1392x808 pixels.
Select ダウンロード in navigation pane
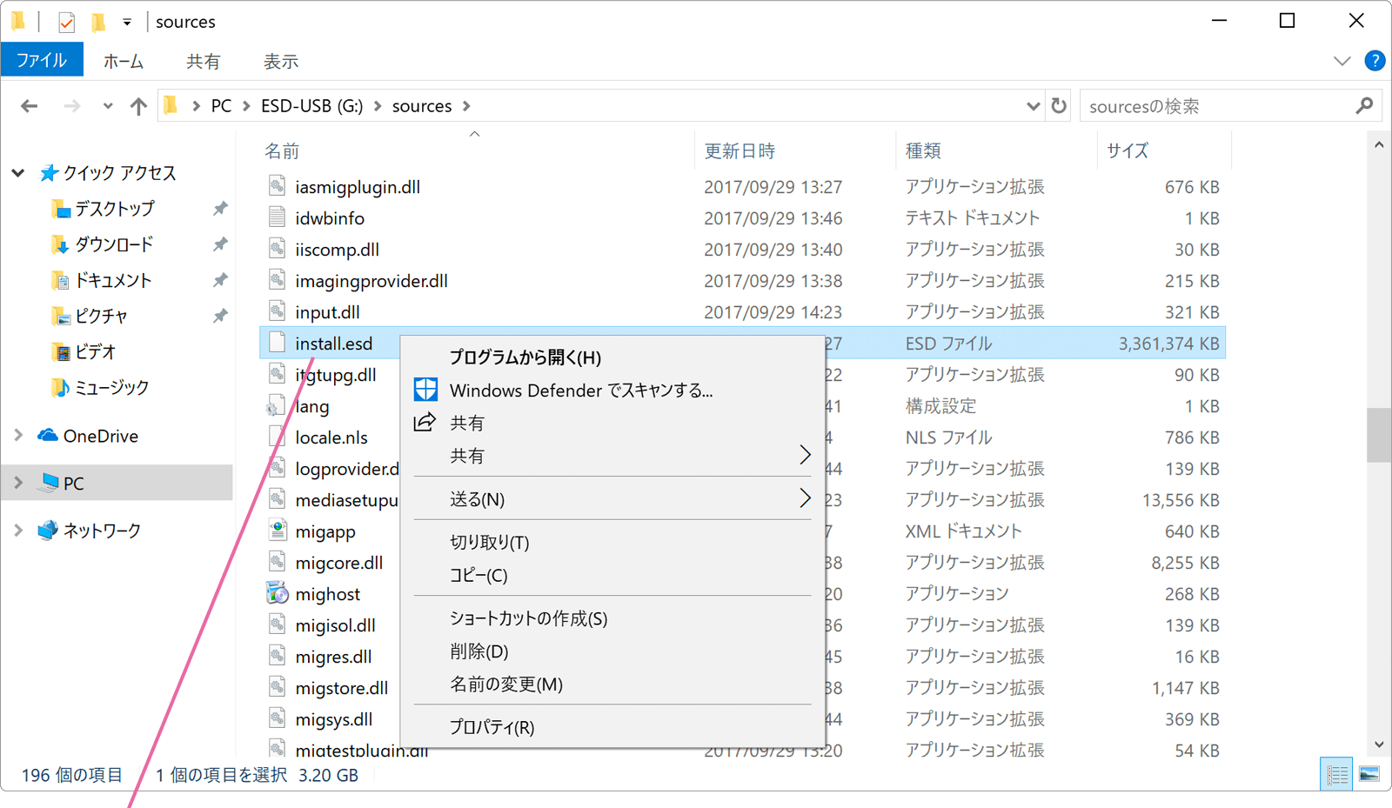click(x=114, y=244)
